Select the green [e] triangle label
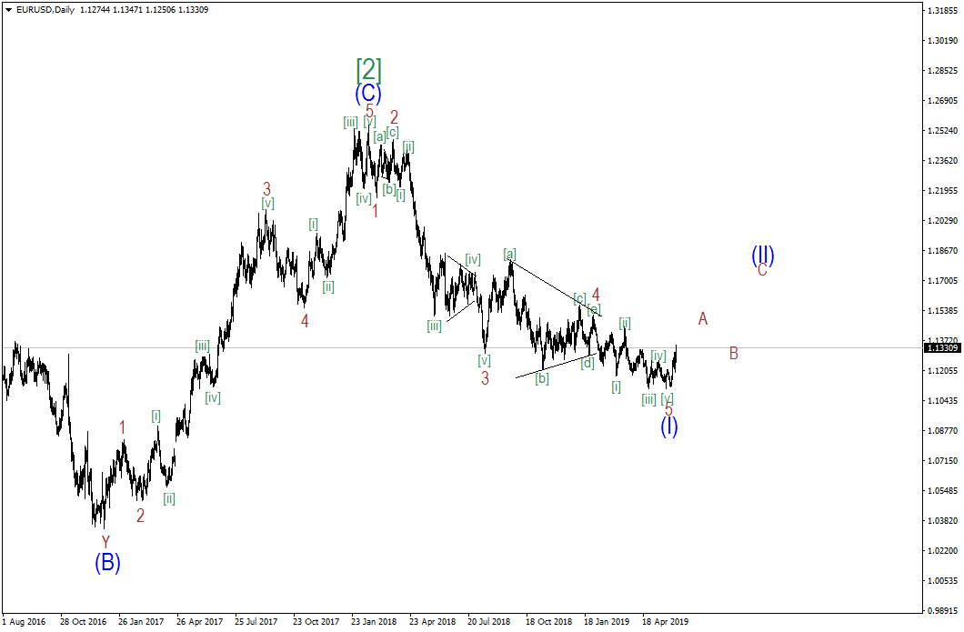 pos(594,309)
